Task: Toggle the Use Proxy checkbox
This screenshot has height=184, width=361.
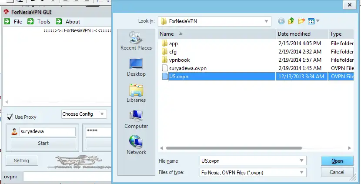Action: point(10,117)
